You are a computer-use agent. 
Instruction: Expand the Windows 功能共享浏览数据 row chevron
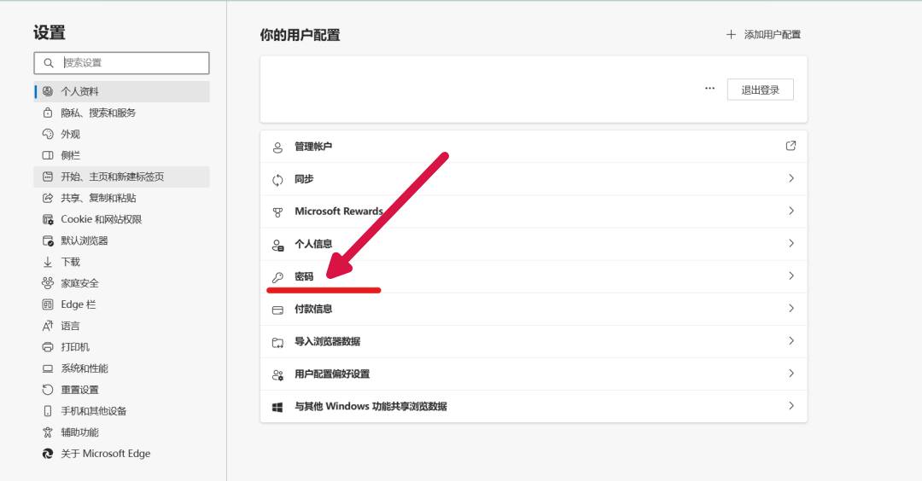[x=791, y=406]
